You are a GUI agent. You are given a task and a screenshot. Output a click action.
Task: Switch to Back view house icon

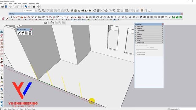(86, 11)
